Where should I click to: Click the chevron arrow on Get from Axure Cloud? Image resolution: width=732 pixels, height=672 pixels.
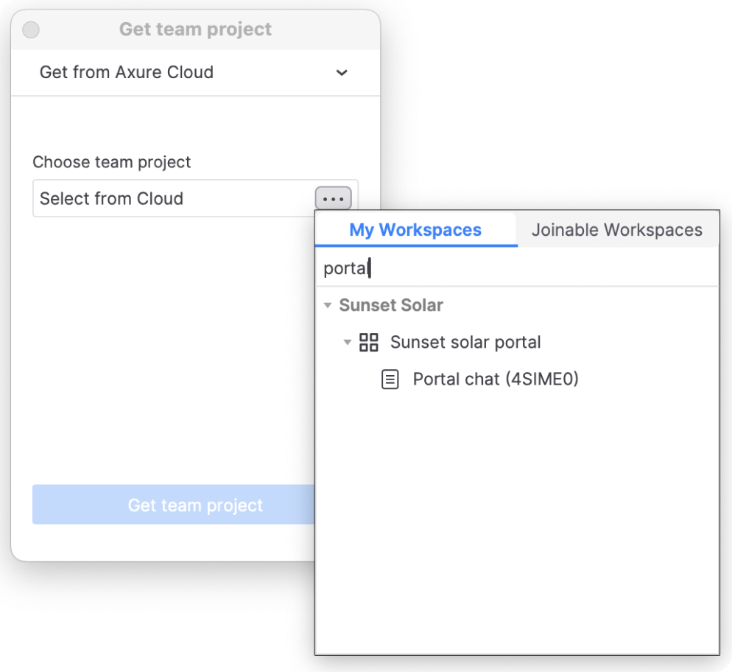(x=342, y=73)
